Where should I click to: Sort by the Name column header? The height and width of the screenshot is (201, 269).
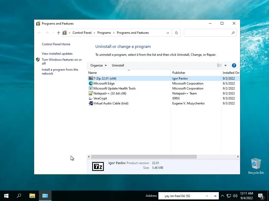click(x=129, y=73)
